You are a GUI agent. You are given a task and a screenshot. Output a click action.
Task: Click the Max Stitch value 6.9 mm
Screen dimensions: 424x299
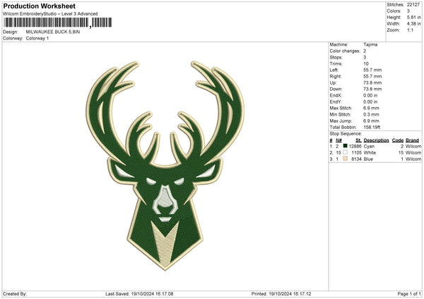pyautogui.click(x=371, y=108)
